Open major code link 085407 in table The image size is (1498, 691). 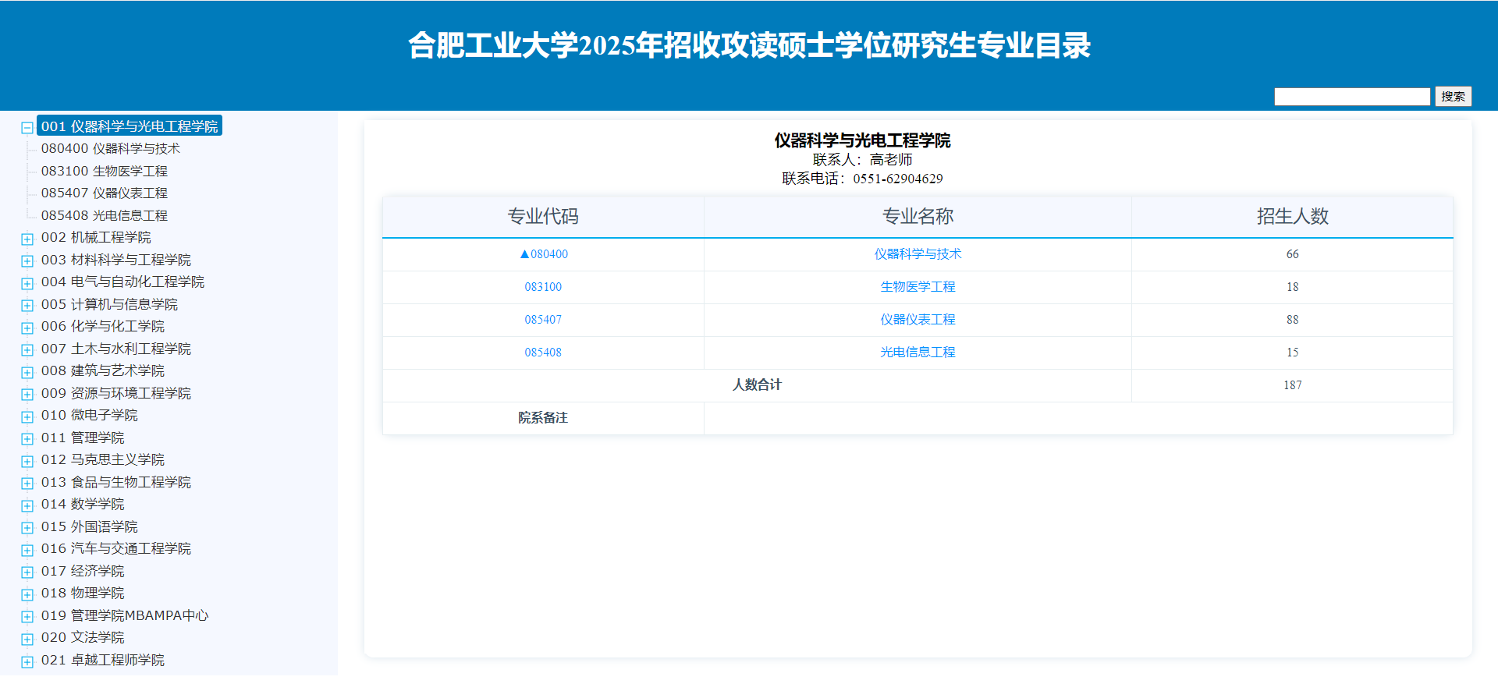tap(543, 320)
